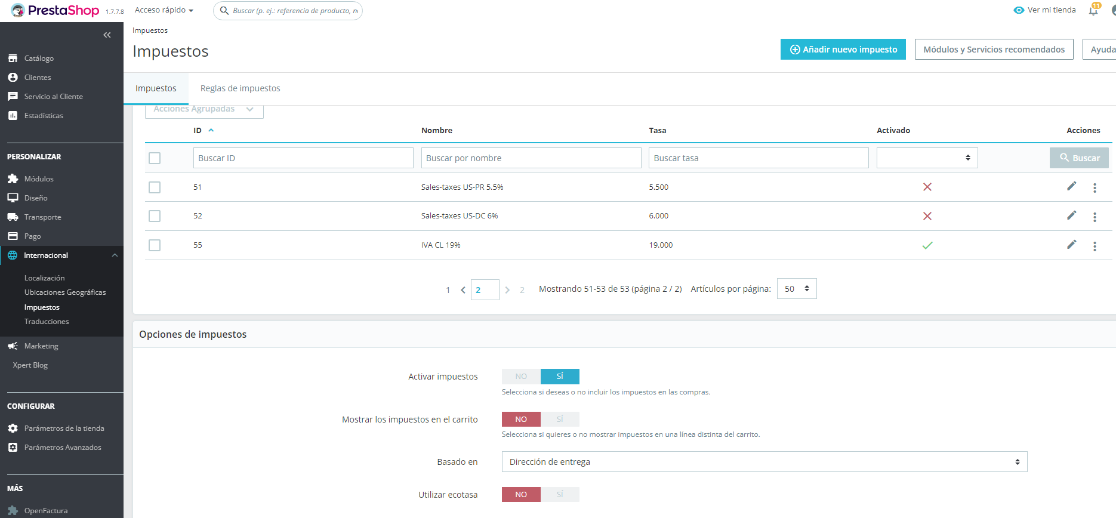
Task: Click the PrestaShop logo icon
Action: tap(18, 10)
